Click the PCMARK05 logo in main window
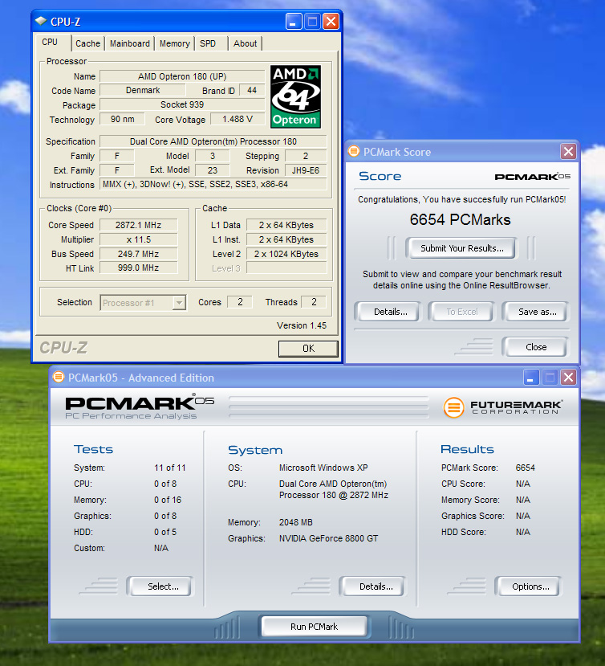Screen dimensions: 605x666 (x=140, y=407)
